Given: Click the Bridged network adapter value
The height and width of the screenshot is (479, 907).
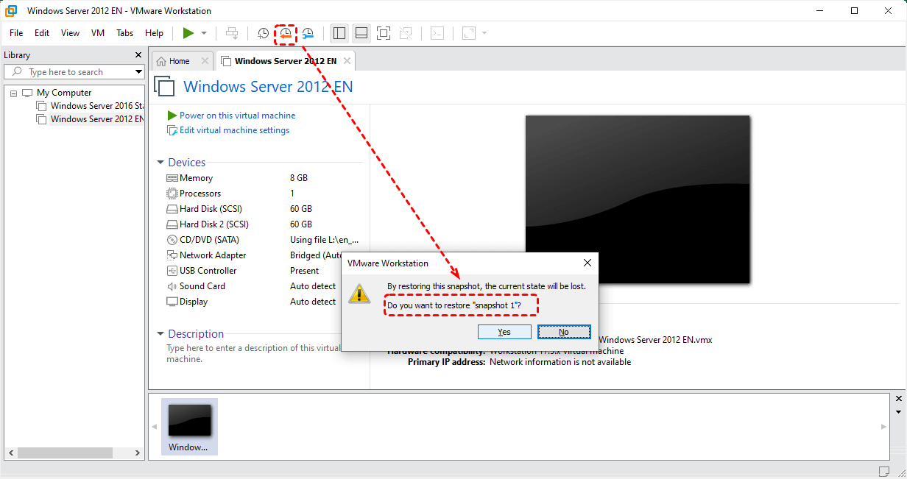Looking at the screenshot, I should (x=315, y=255).
